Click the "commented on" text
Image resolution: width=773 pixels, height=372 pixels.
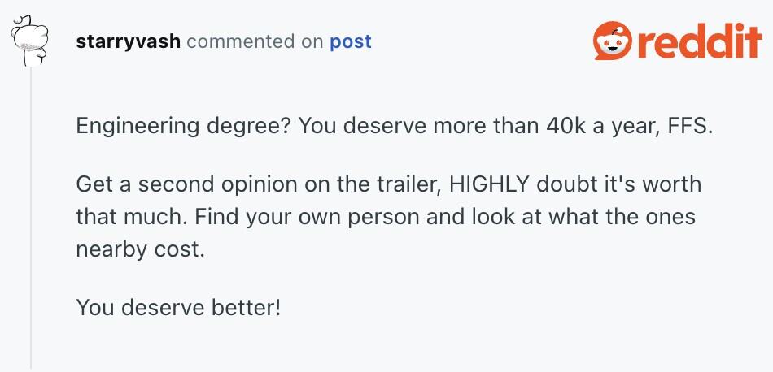pos(255,41)
